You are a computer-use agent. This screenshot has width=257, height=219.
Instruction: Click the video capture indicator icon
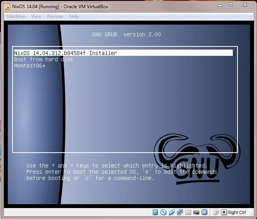pyautogui.click(x=196, y=212)
